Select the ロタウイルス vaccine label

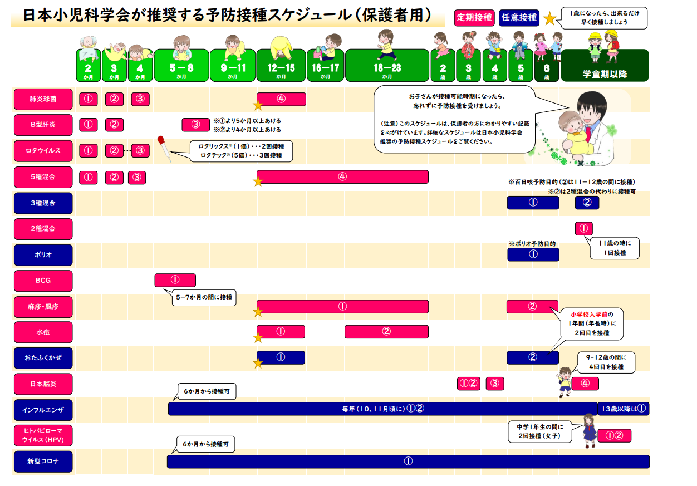(43, 151)
